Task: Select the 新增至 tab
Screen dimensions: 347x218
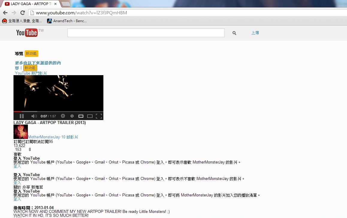Action: (37, 187)
